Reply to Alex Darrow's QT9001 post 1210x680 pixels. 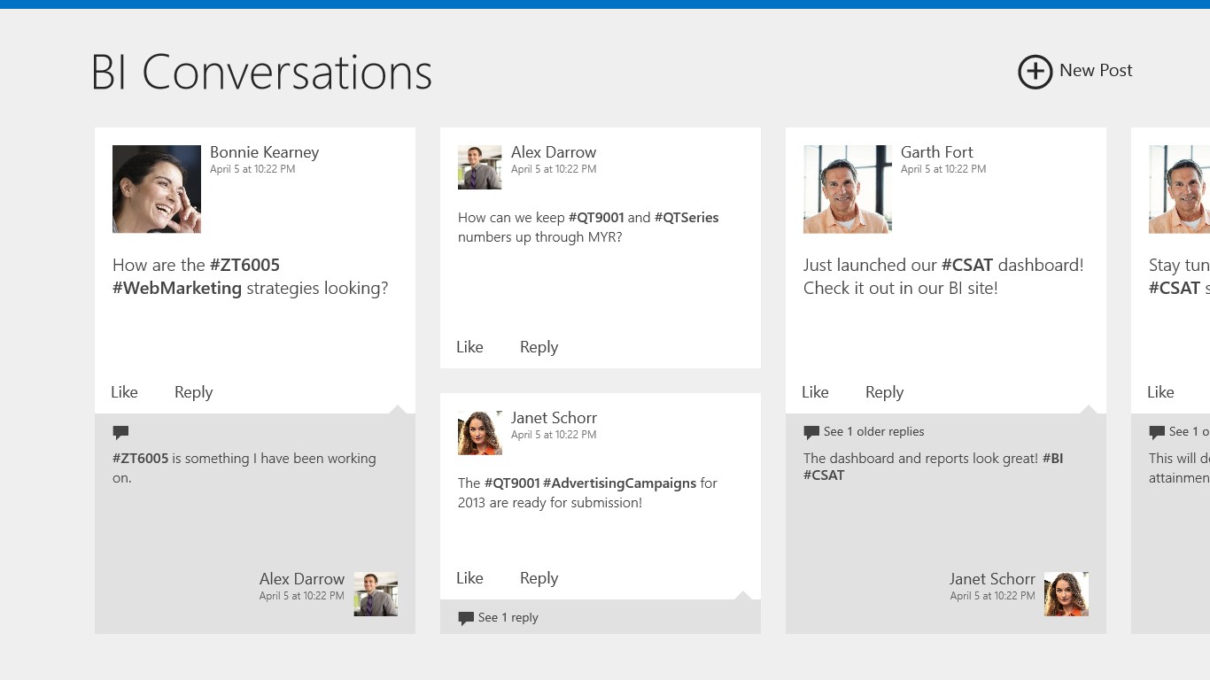pyautogui.click(x=539, y=347)
